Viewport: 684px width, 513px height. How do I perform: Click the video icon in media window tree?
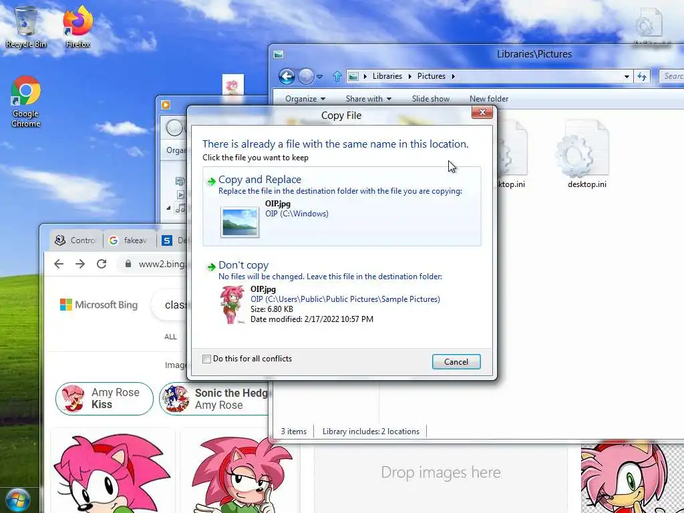coord(180,194)
